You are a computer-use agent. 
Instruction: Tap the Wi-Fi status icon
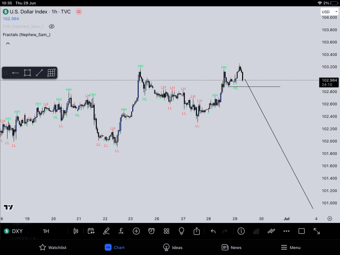tap(319, 3)
